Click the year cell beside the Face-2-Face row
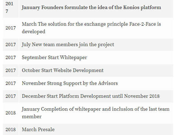The image size is (176, 135). (11, 28)
